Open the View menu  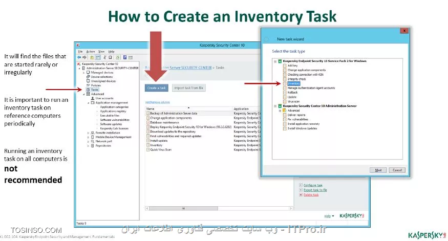[101, 52]
